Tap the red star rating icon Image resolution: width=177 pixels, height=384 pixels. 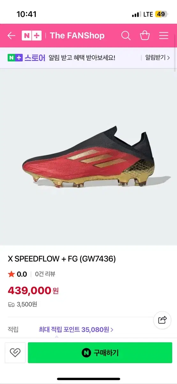coord(12,274)
